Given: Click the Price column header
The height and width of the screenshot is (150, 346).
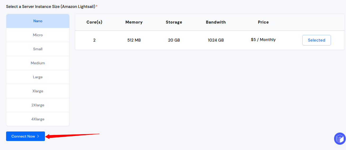Looking at the screenshot, I should coord(263,22).
